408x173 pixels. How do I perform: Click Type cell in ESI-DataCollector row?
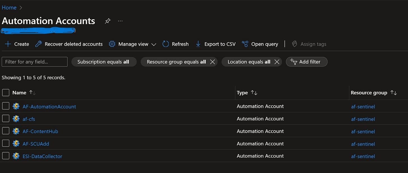pyautogui.click(x=260, y=156)
